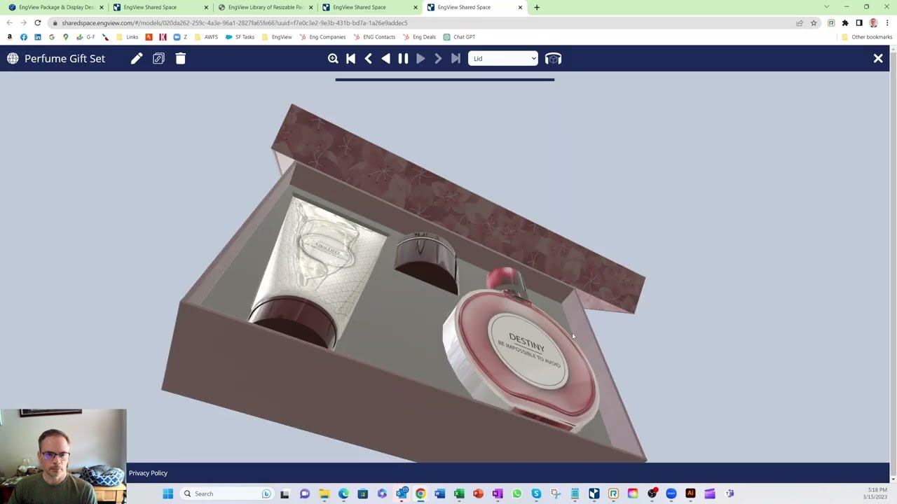Play animation forward
This screenshot has height=504, width=897.
(420, 59)
